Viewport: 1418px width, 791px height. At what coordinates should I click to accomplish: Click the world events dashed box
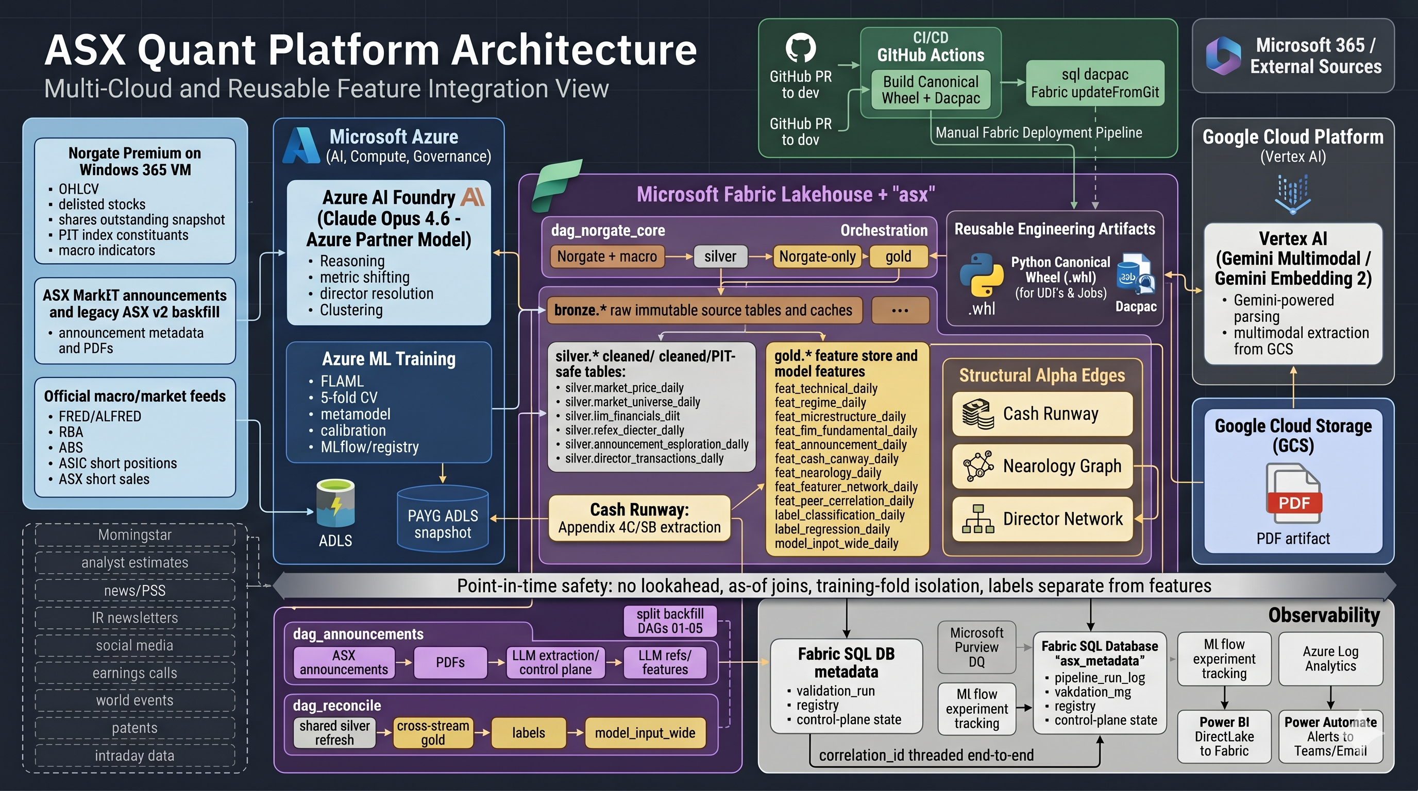[135, 700]
